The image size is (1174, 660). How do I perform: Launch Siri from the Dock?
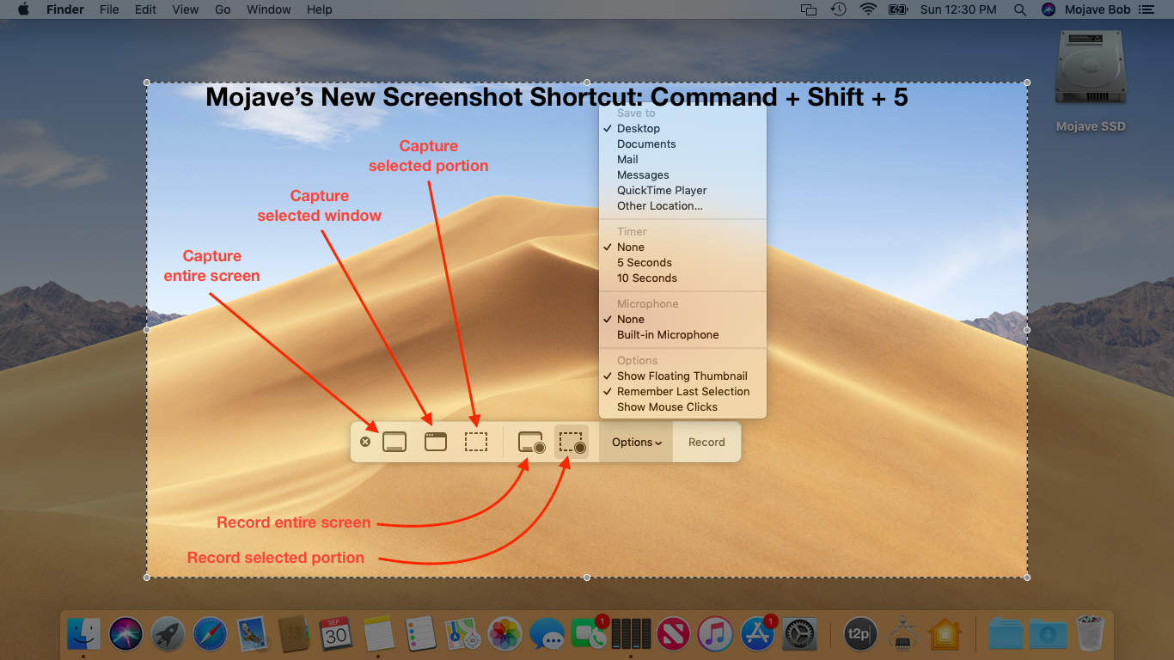coord(126,634)
